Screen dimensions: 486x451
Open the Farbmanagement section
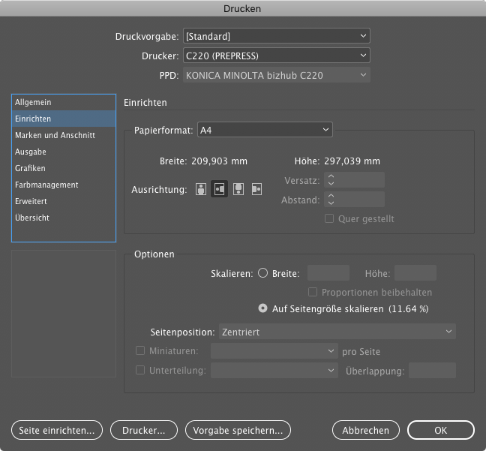pos(64,185)
